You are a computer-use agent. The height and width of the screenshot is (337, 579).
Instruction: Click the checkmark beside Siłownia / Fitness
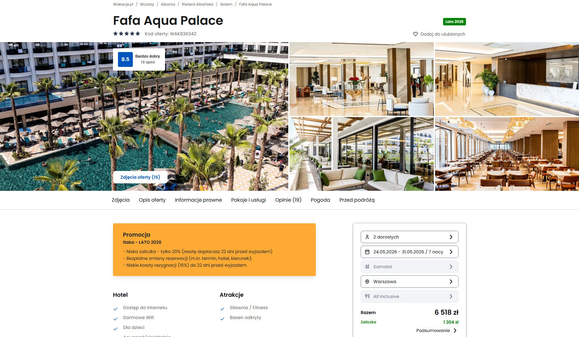222,309
